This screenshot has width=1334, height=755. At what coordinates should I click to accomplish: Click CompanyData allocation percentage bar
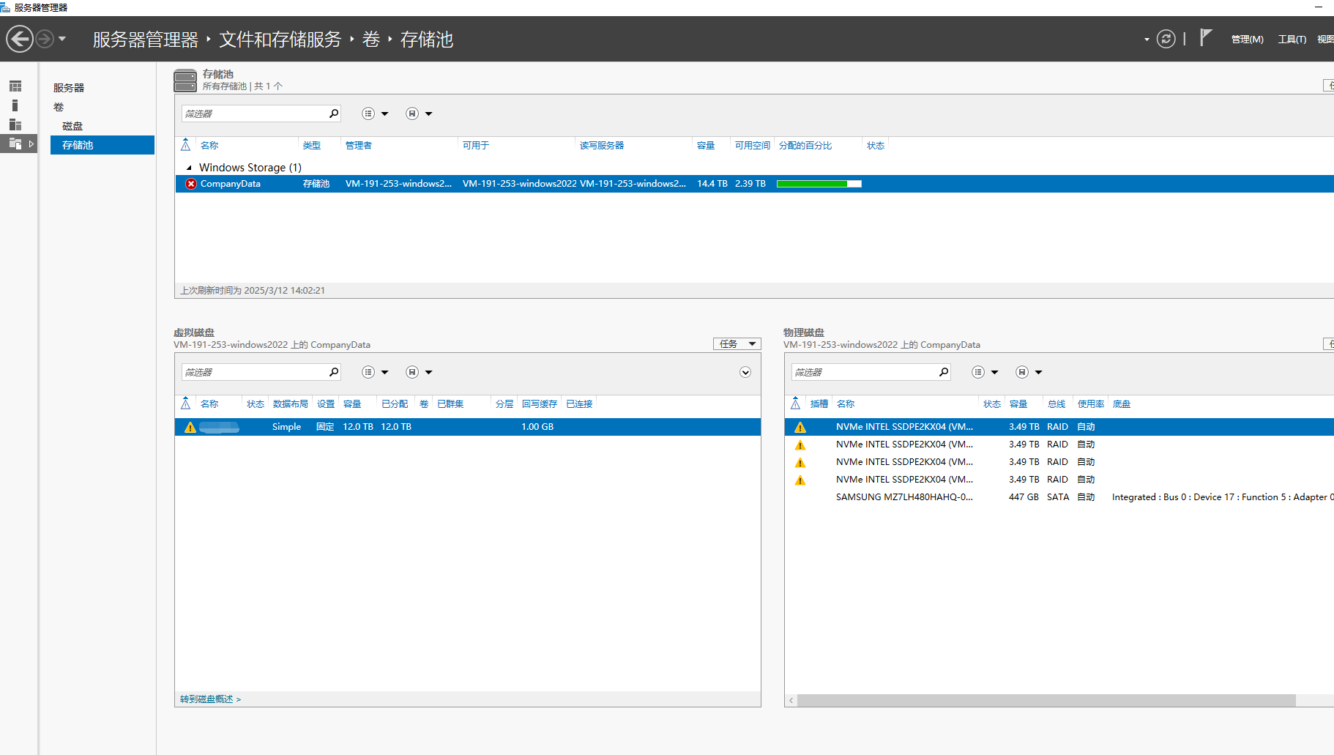819,184
